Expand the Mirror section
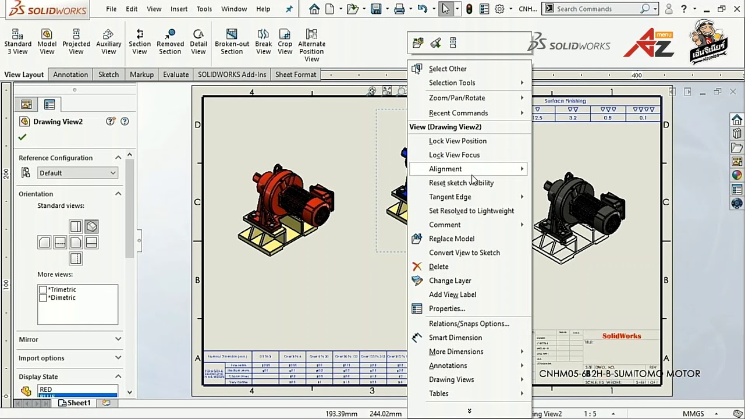745x419 pixels. (x=118, y=339)
